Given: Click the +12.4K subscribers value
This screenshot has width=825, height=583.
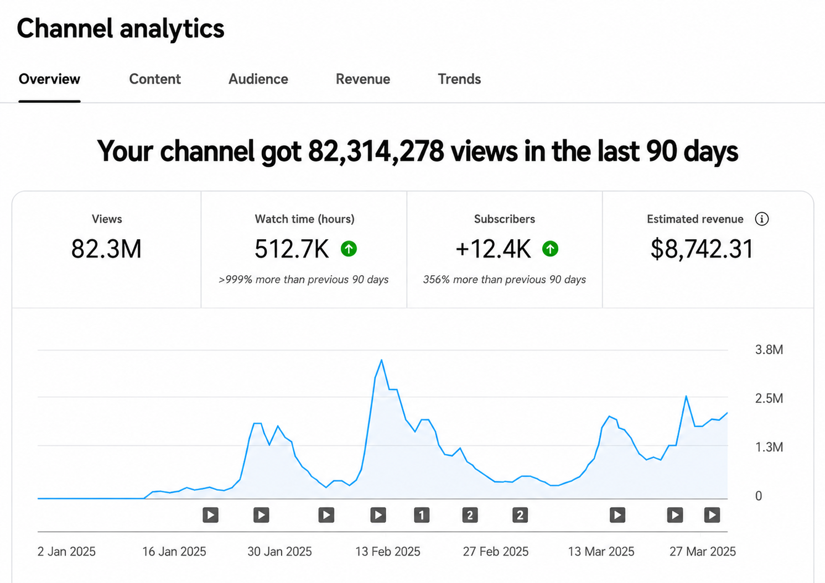Looking at the screenshot, I should click(x=493, y=249).
